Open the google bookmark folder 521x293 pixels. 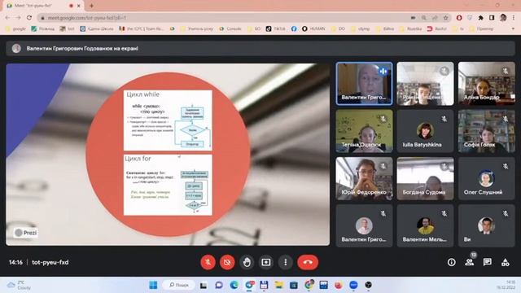click(x=15, y=29)
